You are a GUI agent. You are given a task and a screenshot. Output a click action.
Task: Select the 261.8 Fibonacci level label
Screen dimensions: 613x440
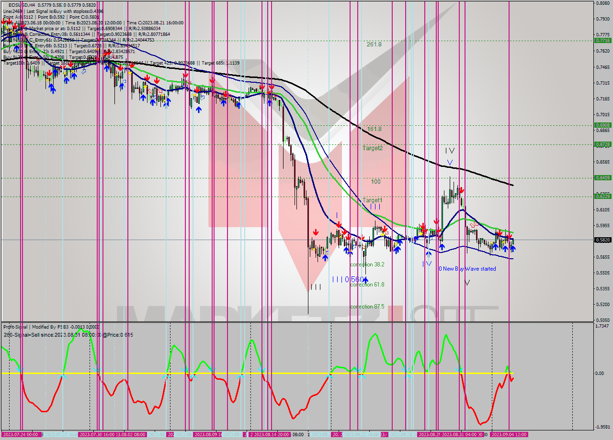(374, 44)
